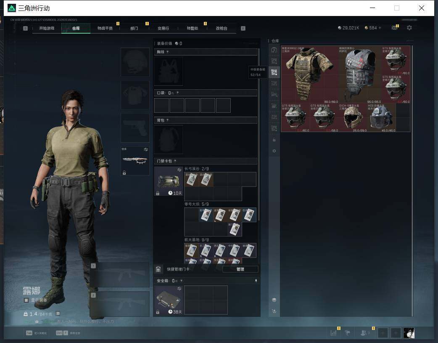The width and height of the screenshot is (438, 343).
Task: Open the friends icon in bottom bar
Action: click(x=364, y=333)
